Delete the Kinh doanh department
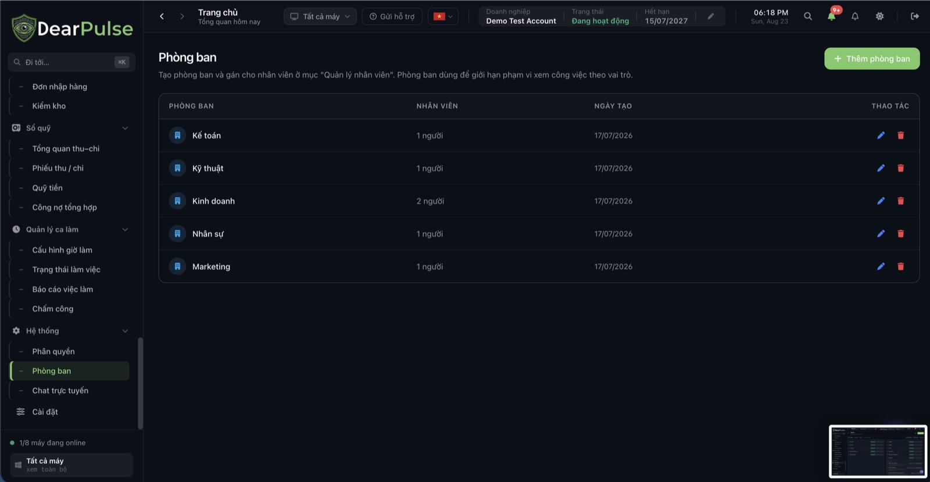The width and height of the screenshot is (930, 482). 900,201
